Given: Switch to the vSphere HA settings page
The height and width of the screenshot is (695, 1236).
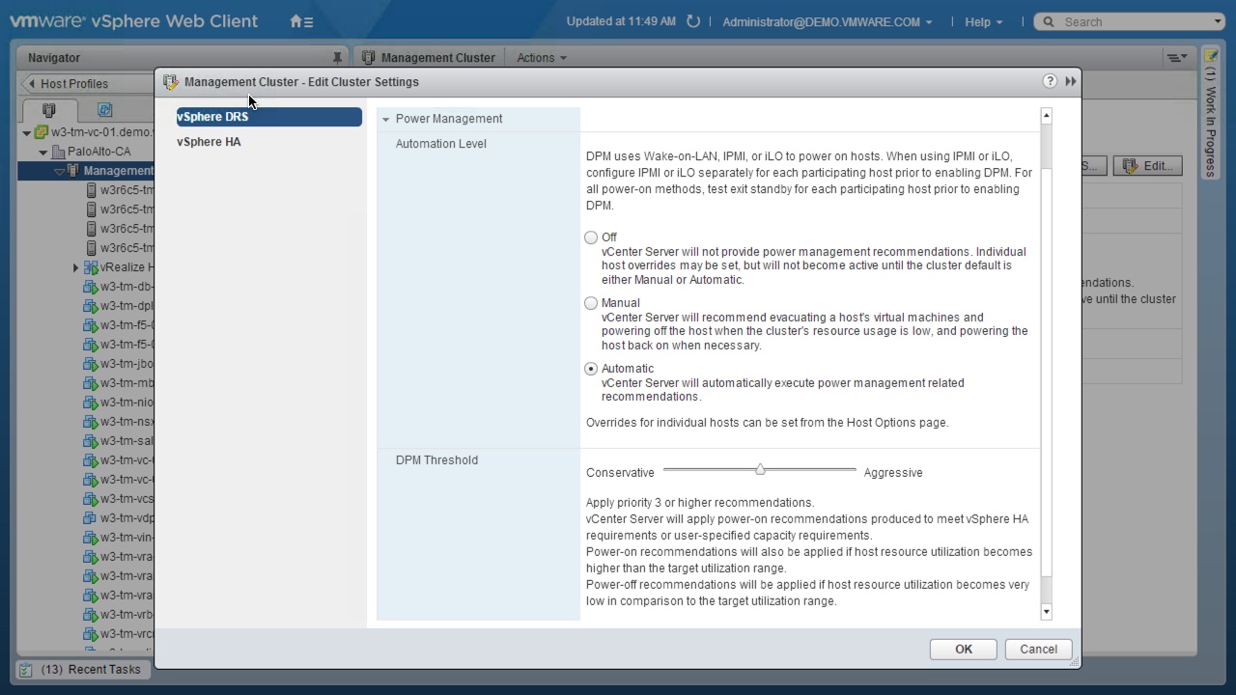Looking at the screenshot, I should point(209,142).
